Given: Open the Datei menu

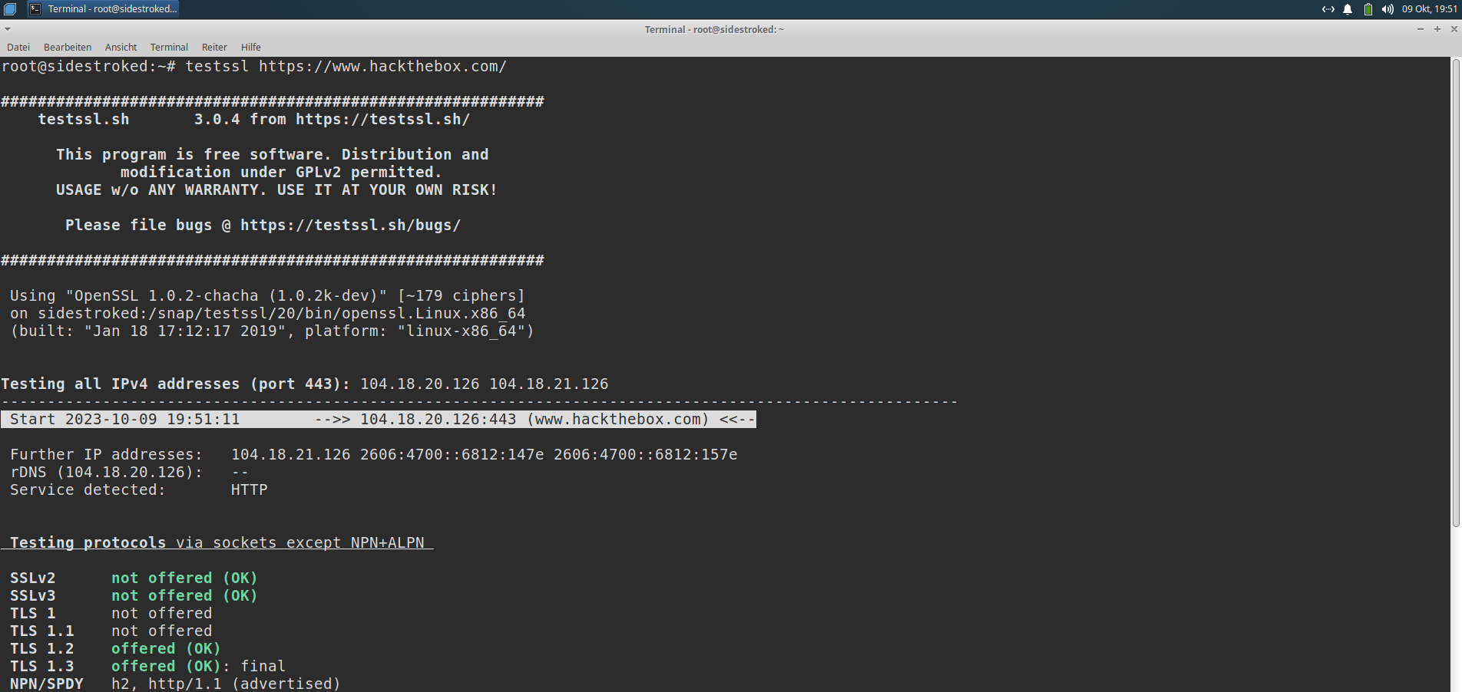Looking at the screenshot, I should 18,47.
